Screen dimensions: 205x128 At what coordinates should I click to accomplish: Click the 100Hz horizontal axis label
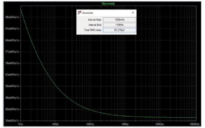click(90, 124)
